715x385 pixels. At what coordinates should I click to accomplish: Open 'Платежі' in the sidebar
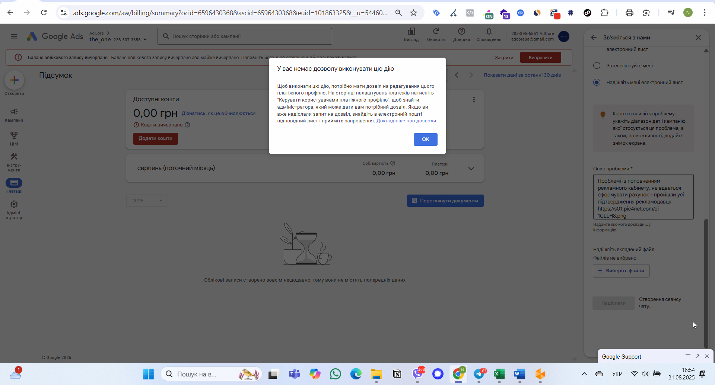pyautogui.click(x=14, y=186)
